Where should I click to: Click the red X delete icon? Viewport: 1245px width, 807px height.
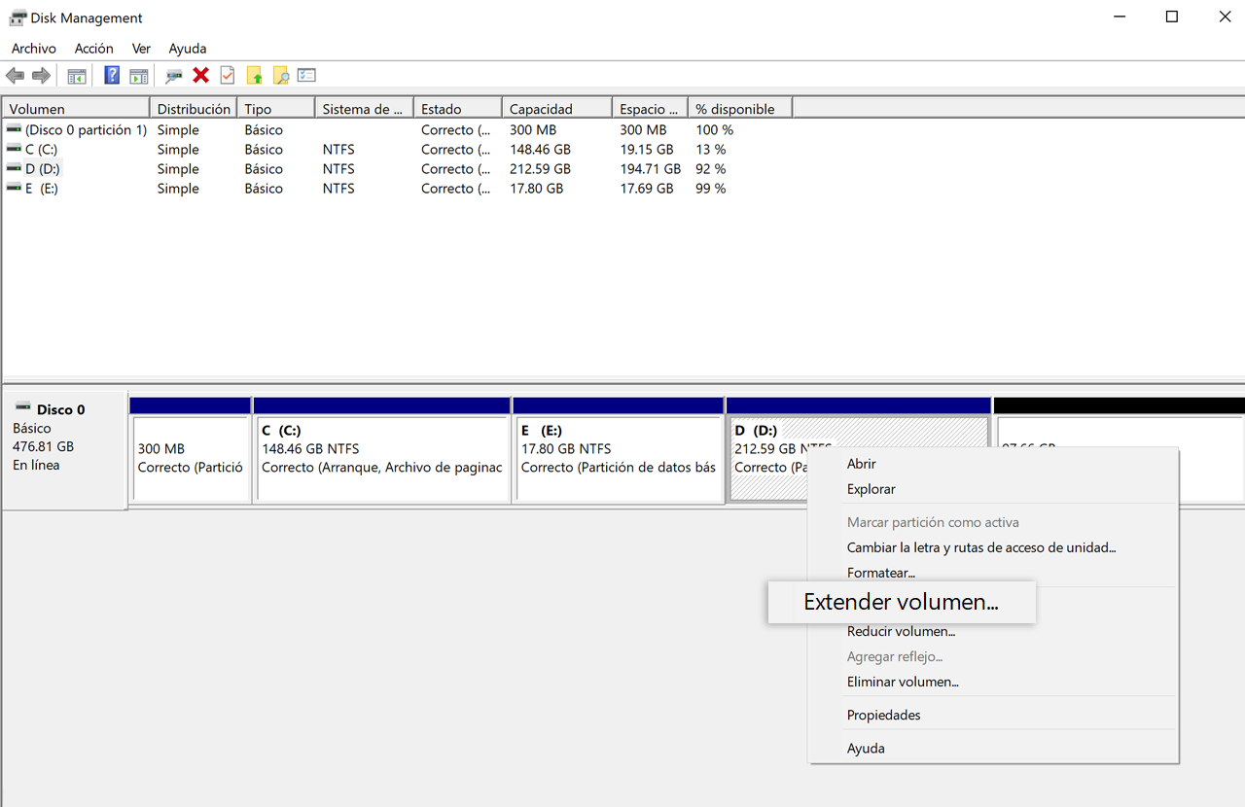(201, 76)
